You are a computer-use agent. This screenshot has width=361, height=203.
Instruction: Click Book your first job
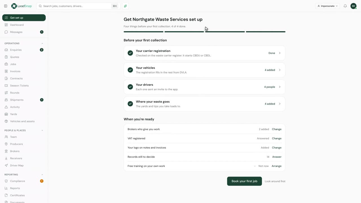click(x=245, y=181)
